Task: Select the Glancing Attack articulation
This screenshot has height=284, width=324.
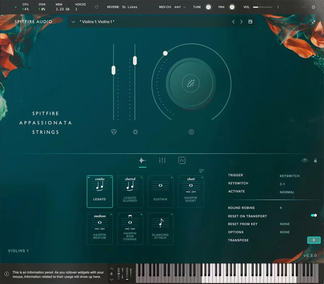Action: point(160,228)
